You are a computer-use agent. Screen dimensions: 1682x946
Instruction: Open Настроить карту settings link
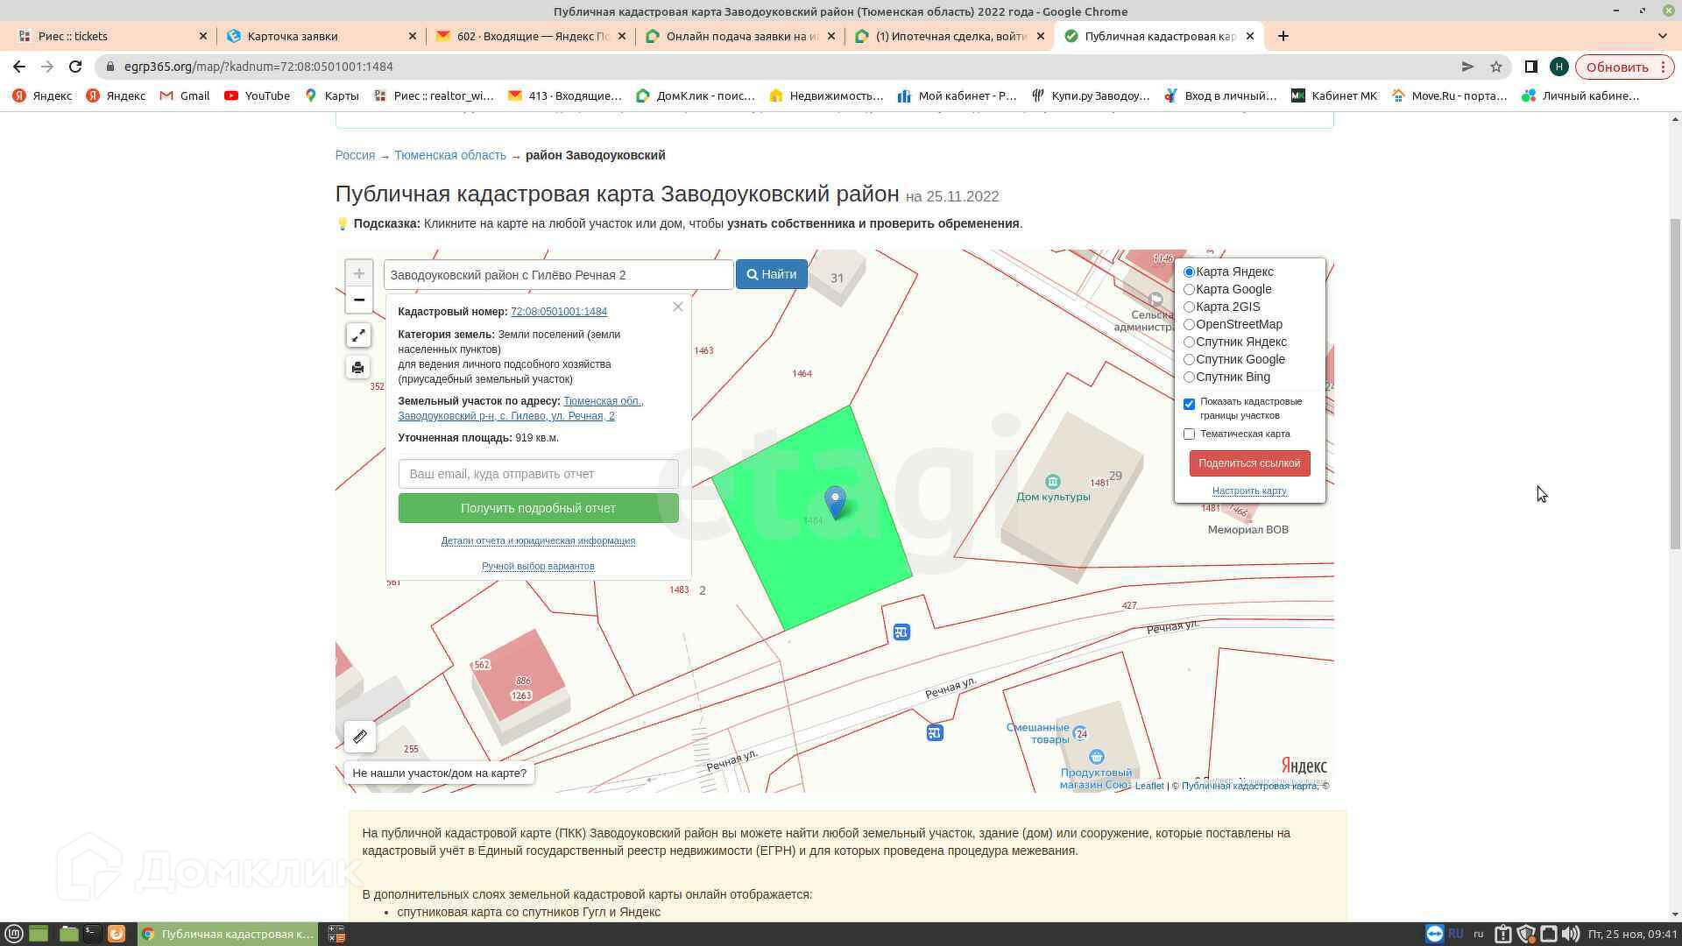1249,491
